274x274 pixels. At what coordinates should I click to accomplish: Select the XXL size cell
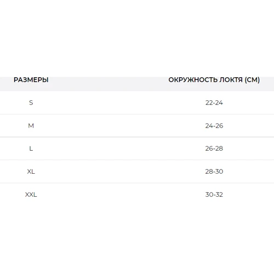point(31,195)
